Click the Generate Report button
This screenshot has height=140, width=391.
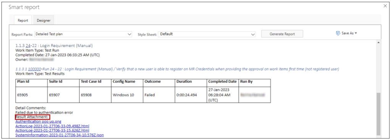(x=282, y=34)
